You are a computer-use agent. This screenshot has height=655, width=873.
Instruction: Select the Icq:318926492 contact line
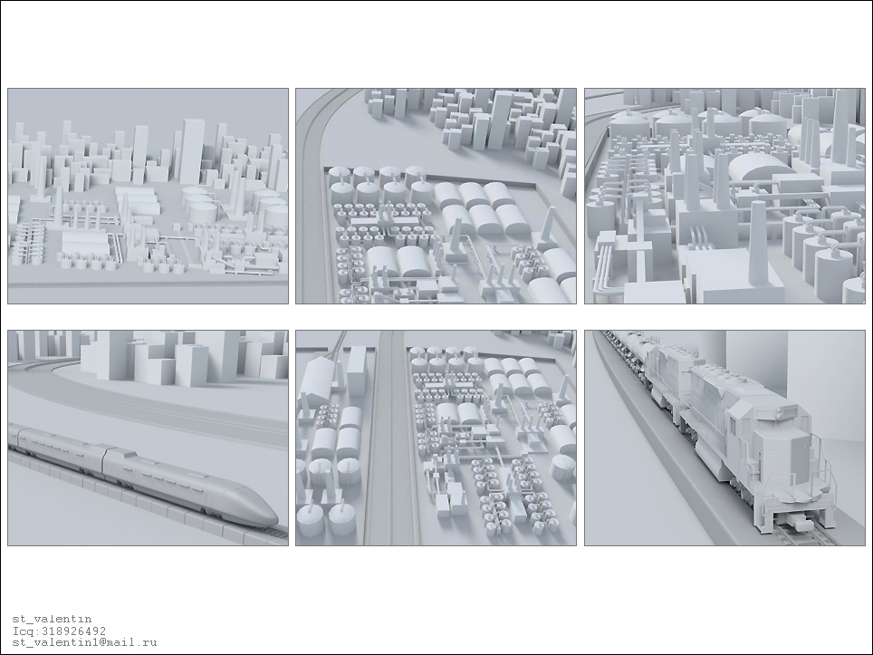coord(59,631)
